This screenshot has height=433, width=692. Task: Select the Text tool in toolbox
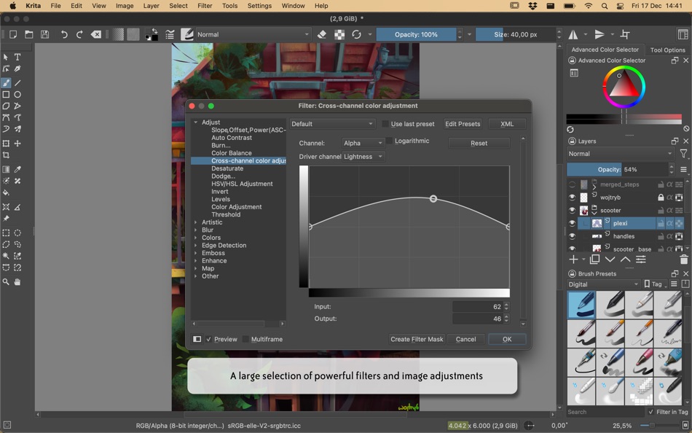click(17, 57)
